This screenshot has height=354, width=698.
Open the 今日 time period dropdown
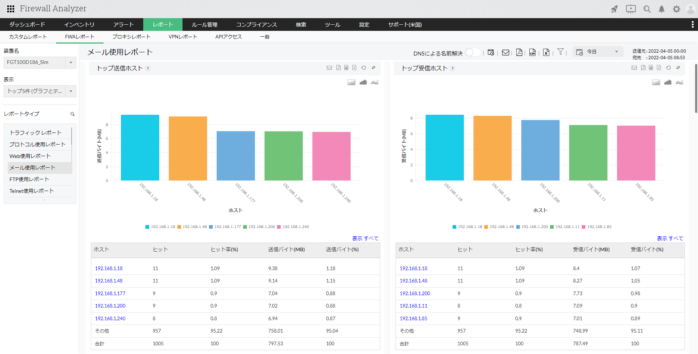click(598, 52)
